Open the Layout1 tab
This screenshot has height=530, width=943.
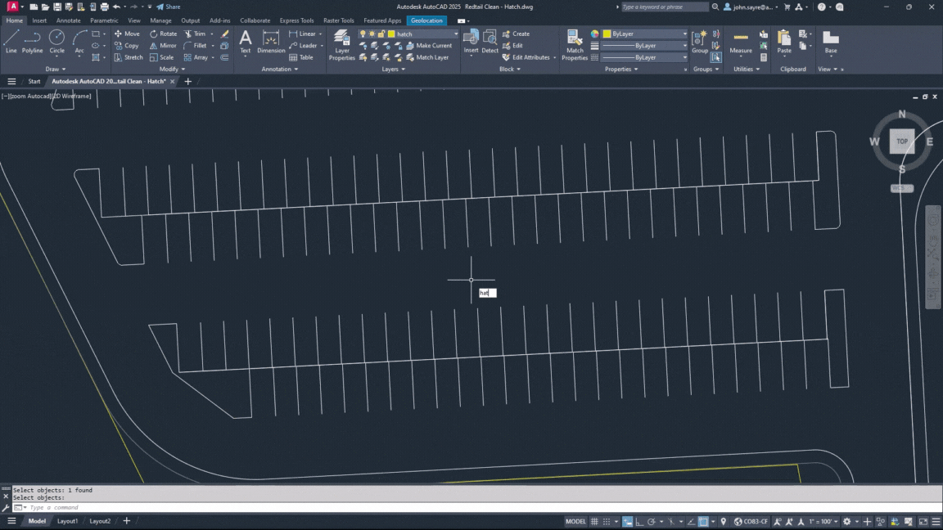pyautogui.click(x=67, y=521)
